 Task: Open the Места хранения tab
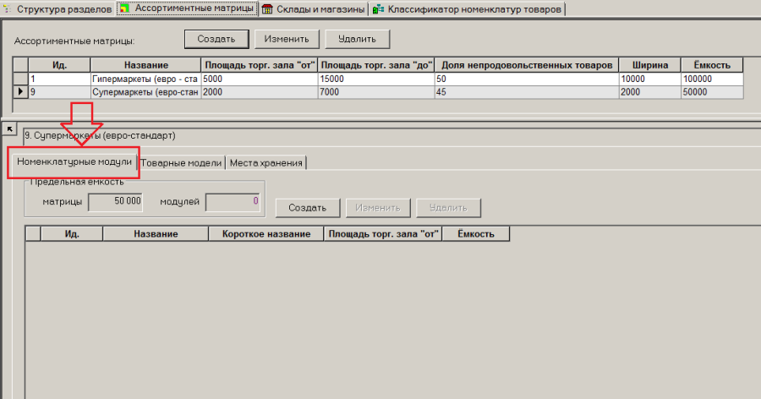coord(266,163)
